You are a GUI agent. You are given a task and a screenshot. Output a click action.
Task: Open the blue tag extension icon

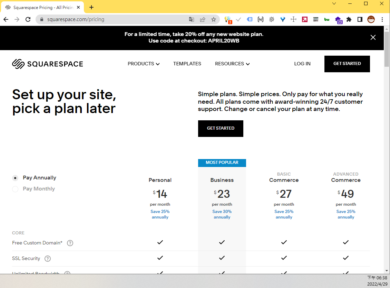pyautogui.click(x=250, y=19)
